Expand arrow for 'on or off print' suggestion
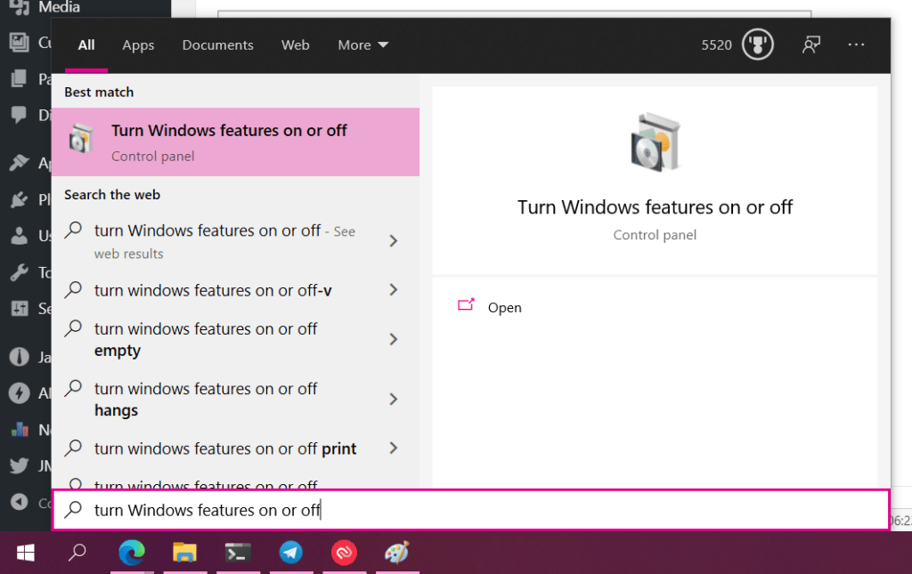 click(x=394, y=448)
